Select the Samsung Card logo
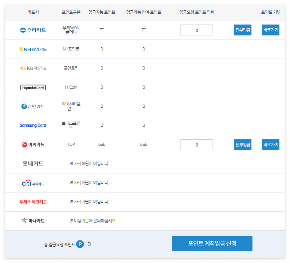Image resolution: width=290 pixels, height=263 pixels. [33, 125]
